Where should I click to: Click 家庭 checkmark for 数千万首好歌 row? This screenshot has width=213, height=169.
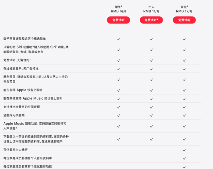pos(184,39)
